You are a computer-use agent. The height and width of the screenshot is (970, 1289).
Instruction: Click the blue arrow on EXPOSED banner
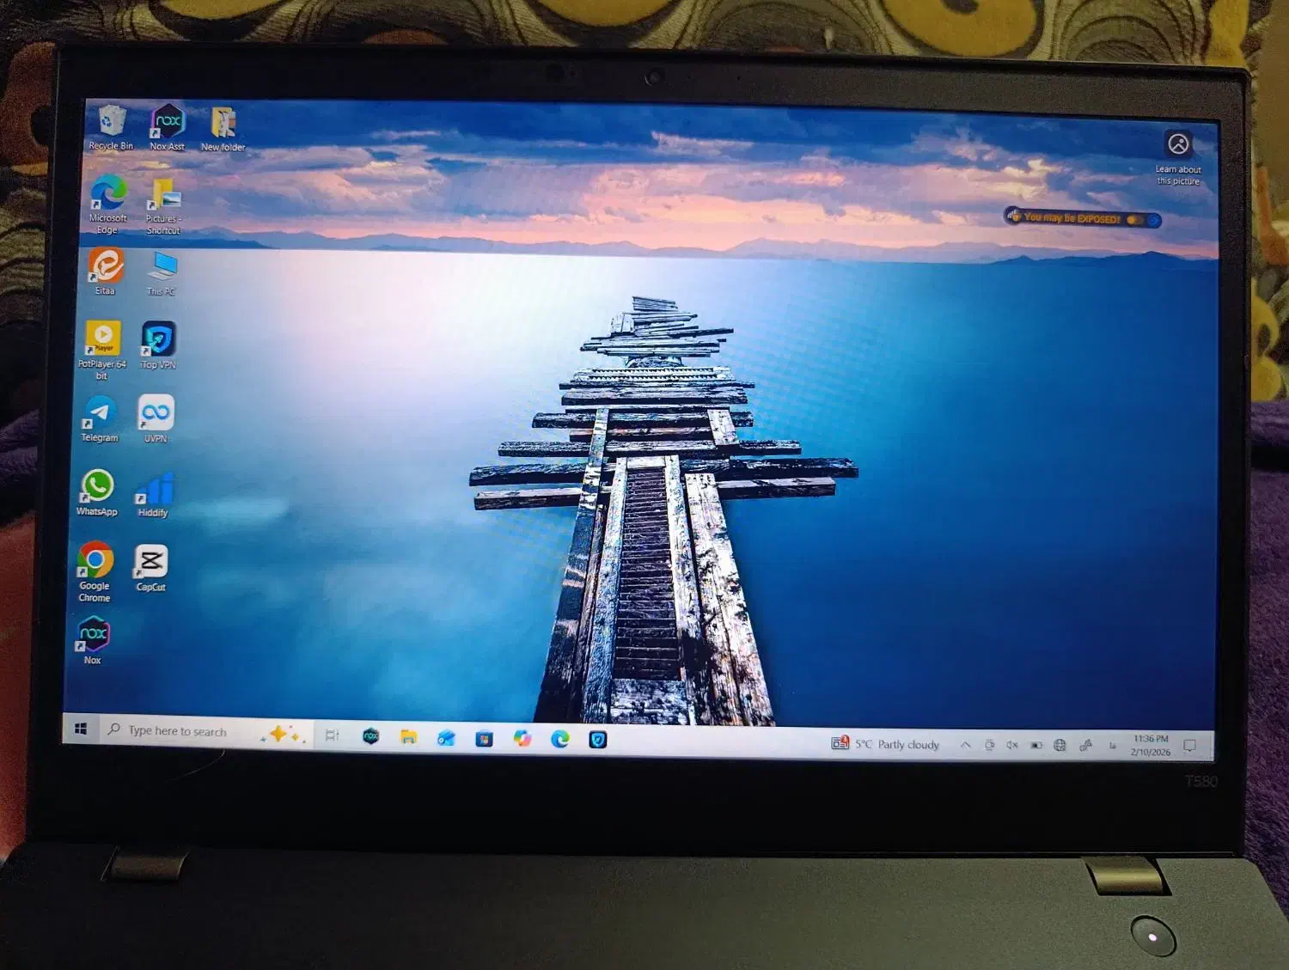point(1154,221)
